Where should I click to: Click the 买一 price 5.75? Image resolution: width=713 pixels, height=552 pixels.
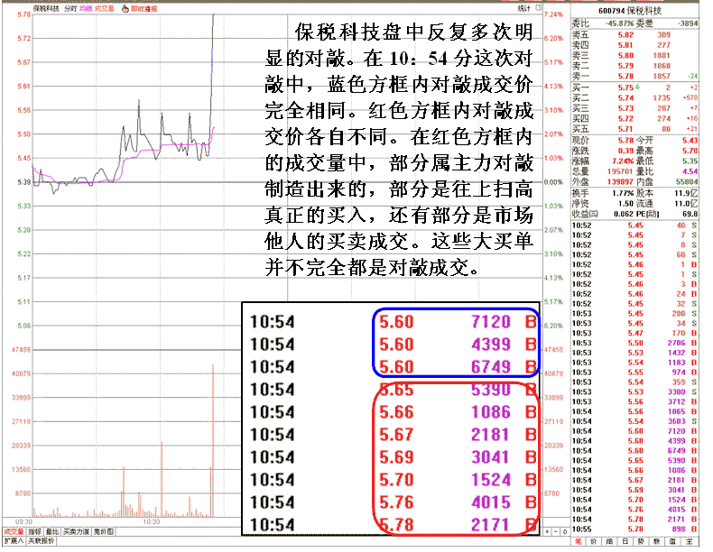625,87
